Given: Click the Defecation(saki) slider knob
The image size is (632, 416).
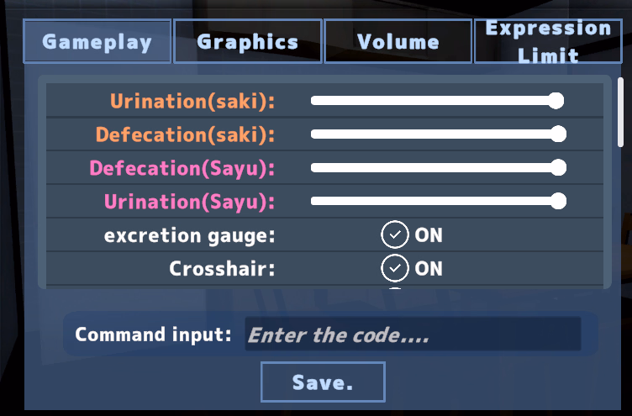Looking at the screenshot, I should (558, 134).
